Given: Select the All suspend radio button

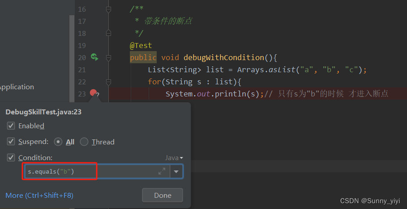Looking at the screenshot, I should pos(58,142).
